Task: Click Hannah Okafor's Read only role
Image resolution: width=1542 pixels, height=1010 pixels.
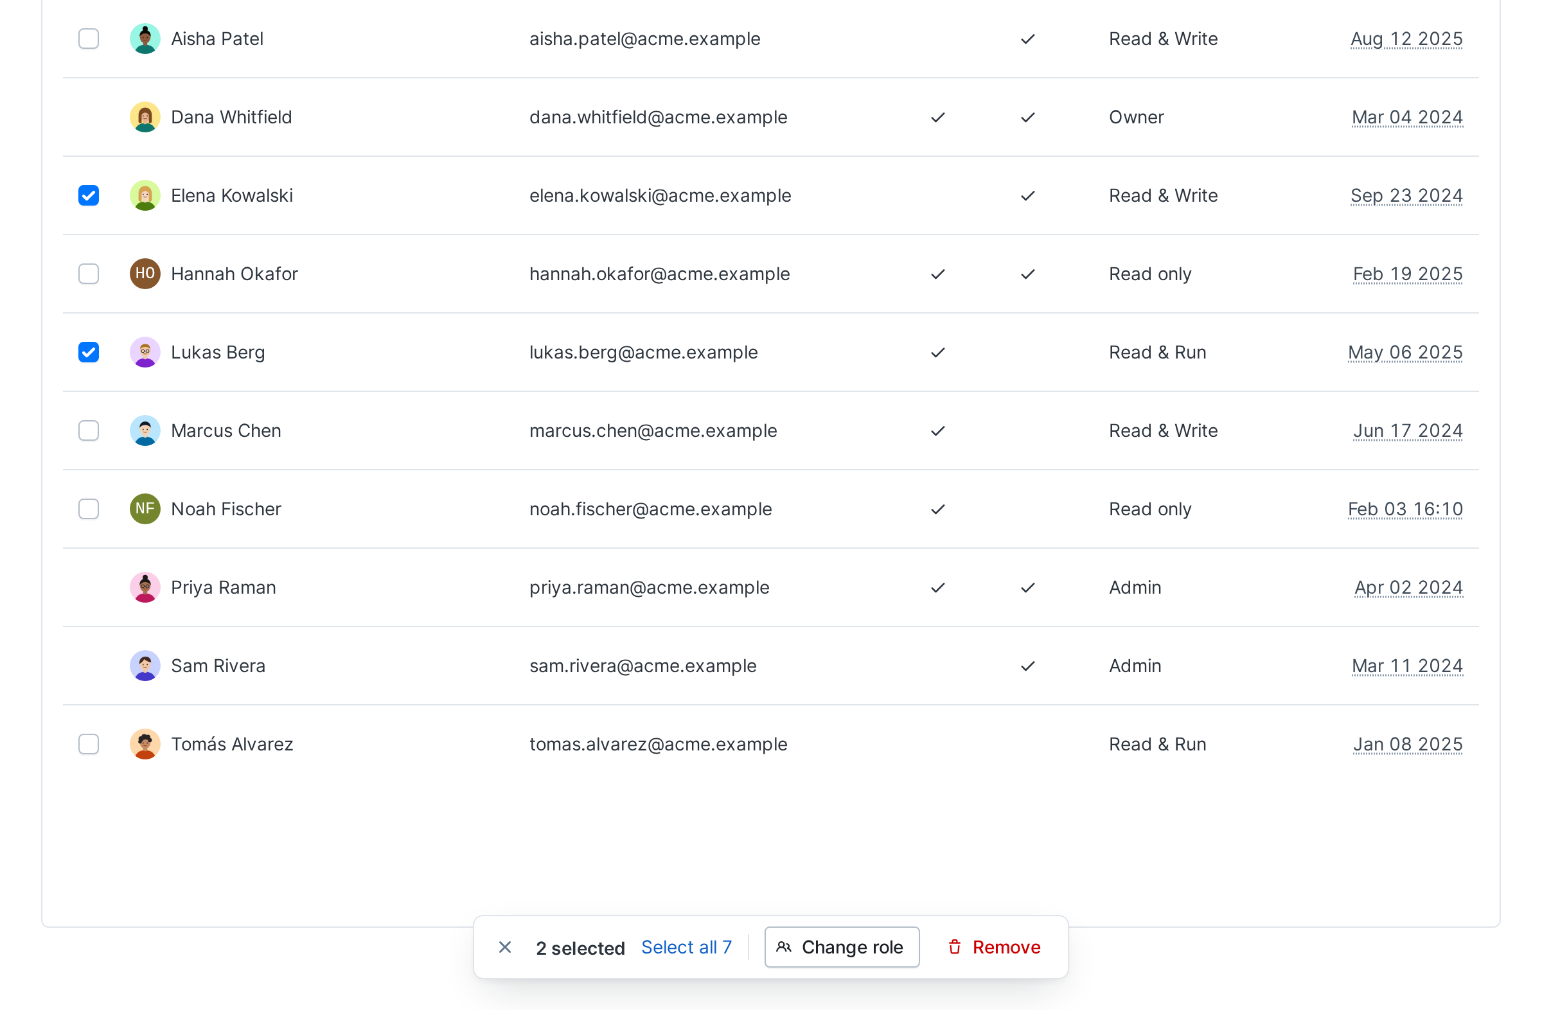Action: [x=1150, y=274]
